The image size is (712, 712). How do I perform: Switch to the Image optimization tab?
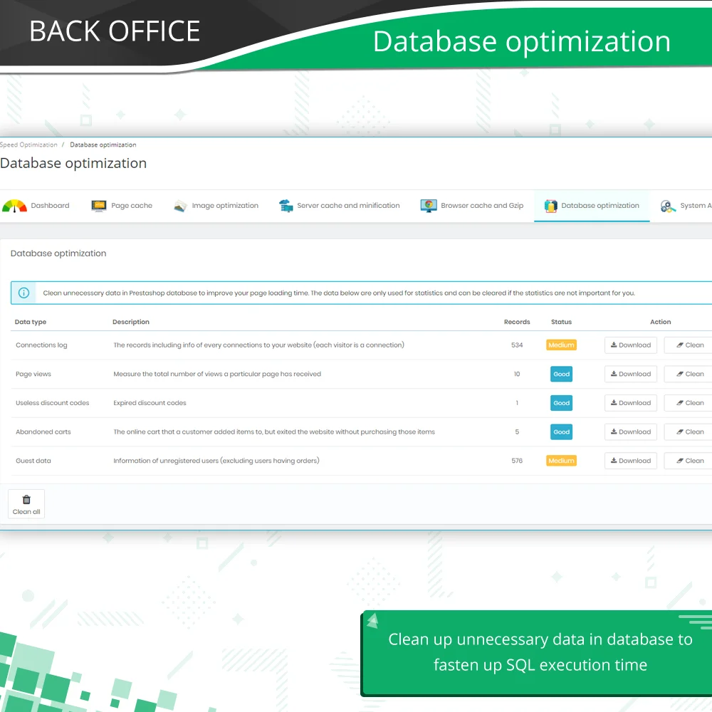225,206
